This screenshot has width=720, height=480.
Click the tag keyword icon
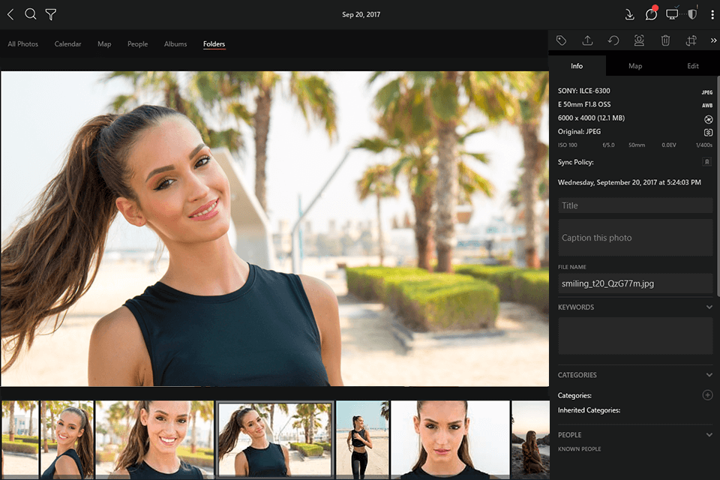coord(561,40)
